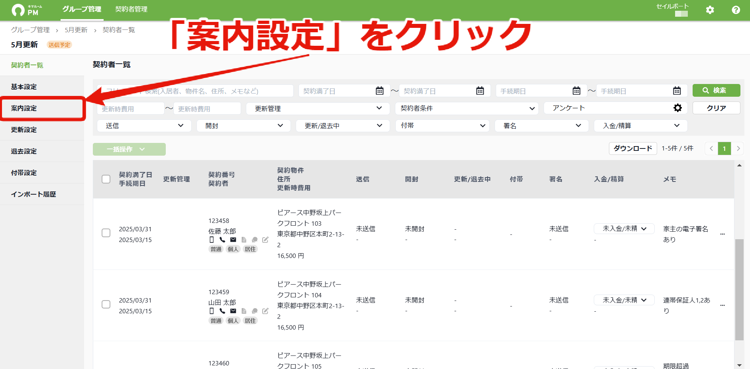
Task: Click the クリア button
Action: coord(716,108)
